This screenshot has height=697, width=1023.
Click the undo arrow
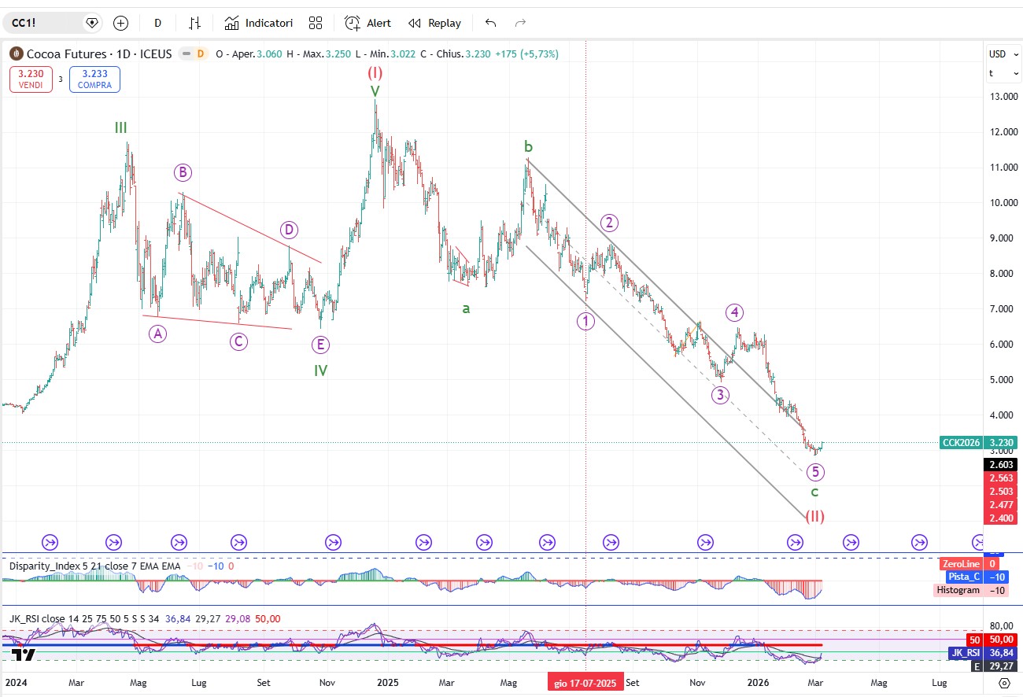pyautogui.click(x=490, y=23)
